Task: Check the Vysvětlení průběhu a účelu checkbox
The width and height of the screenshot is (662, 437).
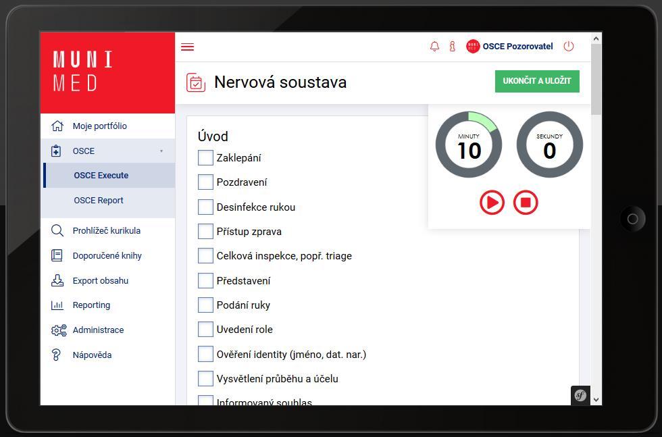Action: click(x=205, y=379)
